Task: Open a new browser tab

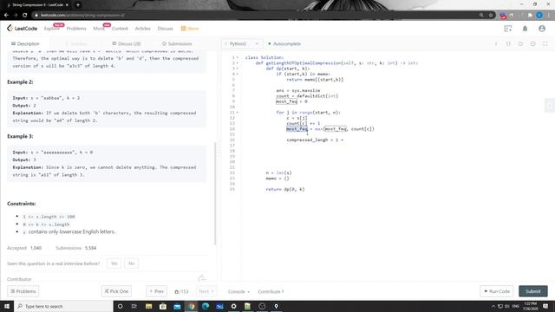Action: click(x=78, y=5)
